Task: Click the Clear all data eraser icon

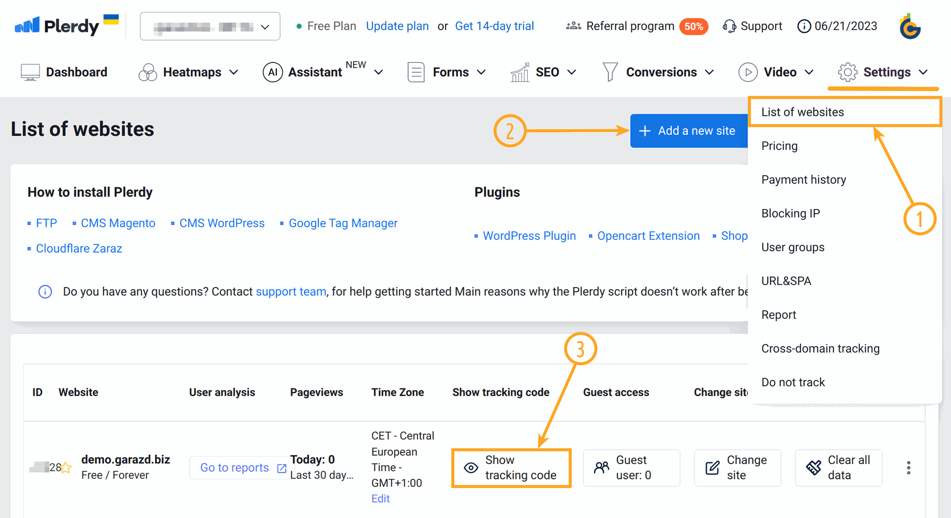Action: tap(813, 467)
